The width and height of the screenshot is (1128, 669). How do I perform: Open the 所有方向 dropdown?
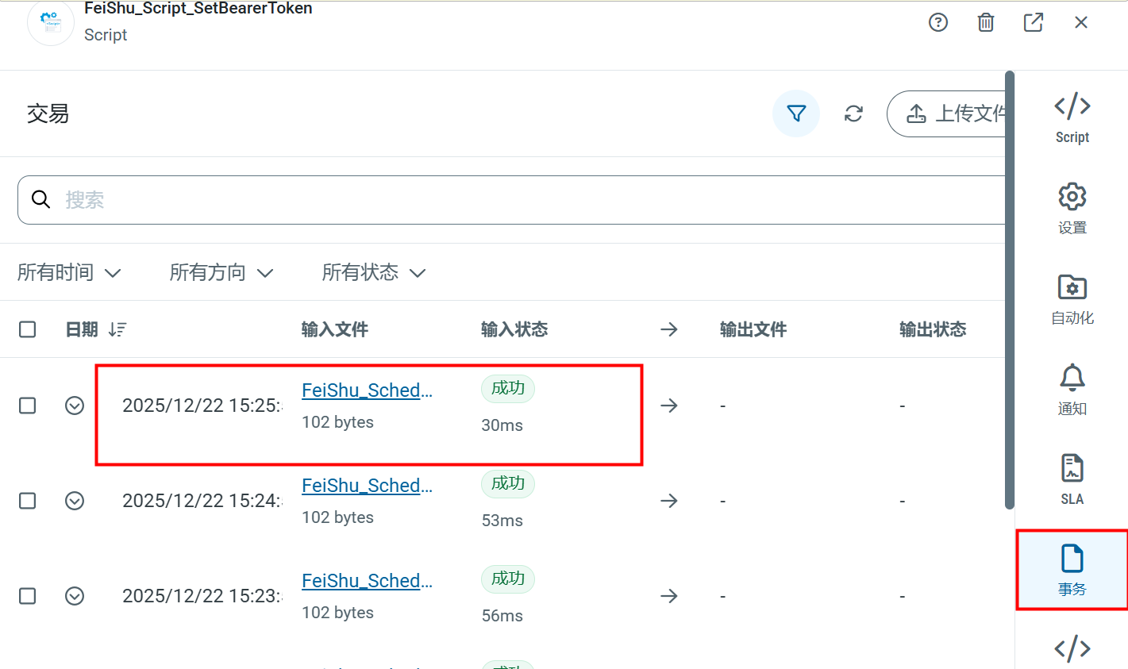221,272
